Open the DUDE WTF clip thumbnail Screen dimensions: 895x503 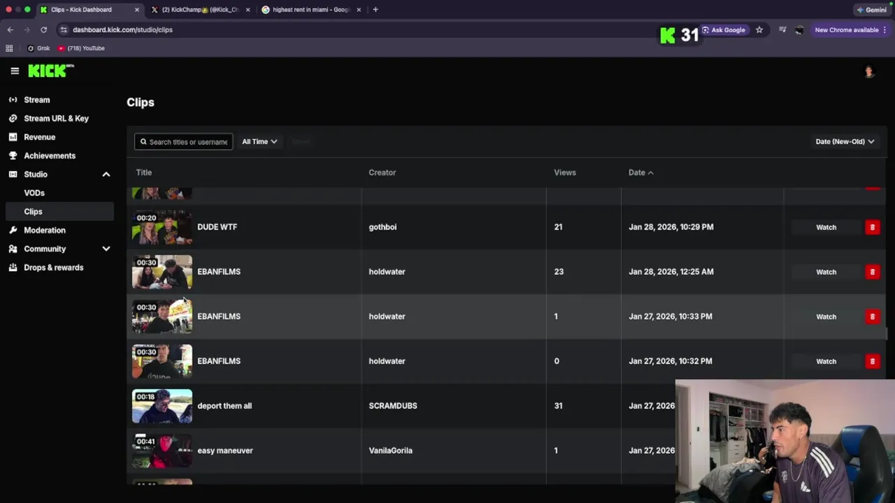[x=162, y=227]
